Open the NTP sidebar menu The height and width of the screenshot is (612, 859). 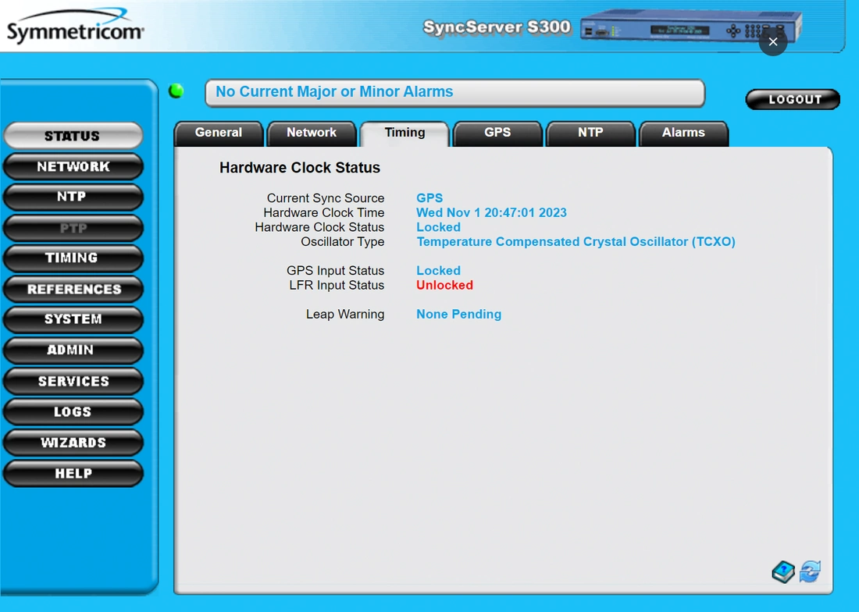tap(73, 197)
